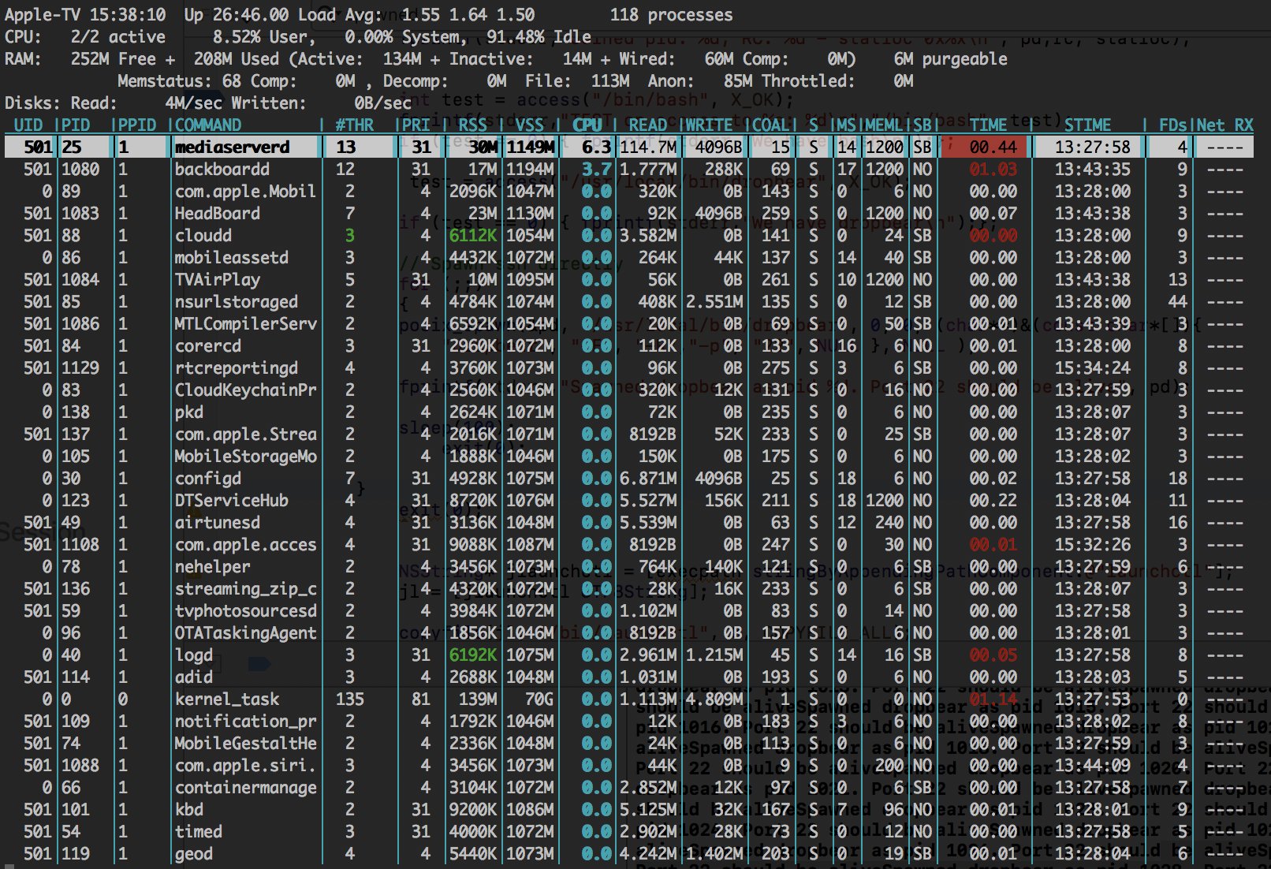This screenshot has width=1271, height=869.
Task: Click the cloudd process entry
Action: 628,235
